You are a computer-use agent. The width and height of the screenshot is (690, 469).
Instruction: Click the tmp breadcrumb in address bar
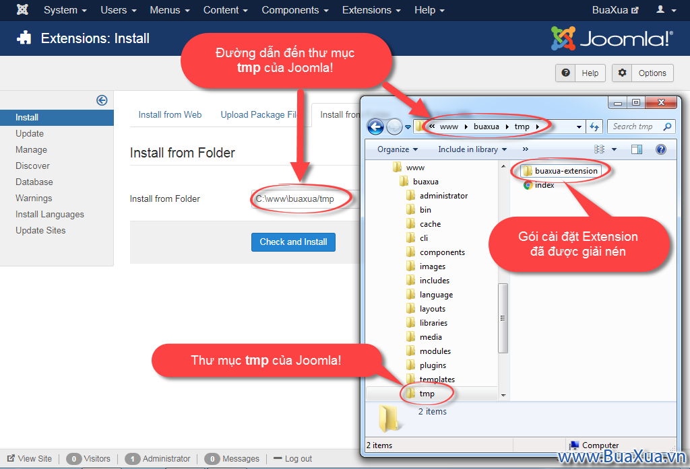[x=522, y=127]
